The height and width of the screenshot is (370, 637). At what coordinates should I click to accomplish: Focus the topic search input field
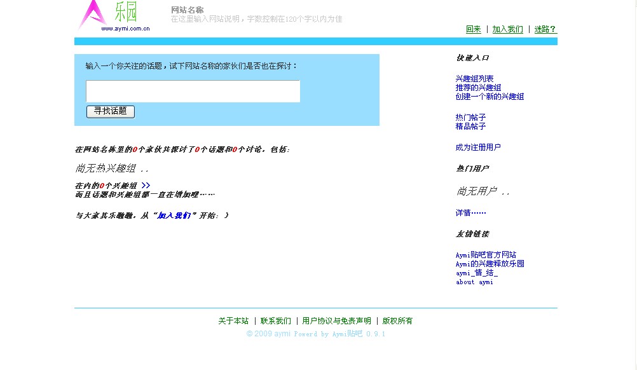(x=193, y=92)
